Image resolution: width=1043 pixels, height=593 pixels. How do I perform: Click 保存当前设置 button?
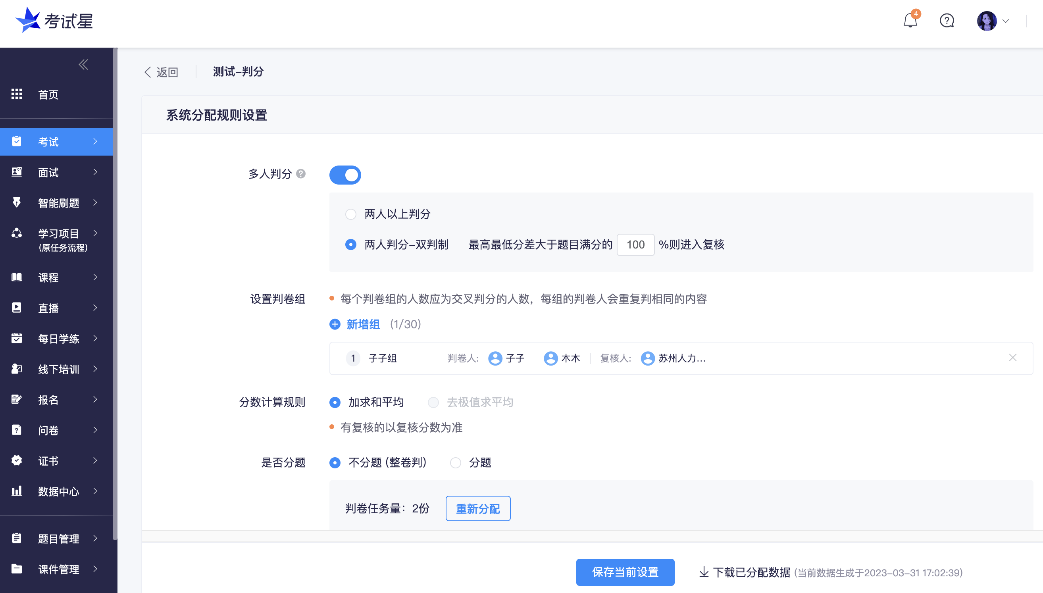click(625, 572)
